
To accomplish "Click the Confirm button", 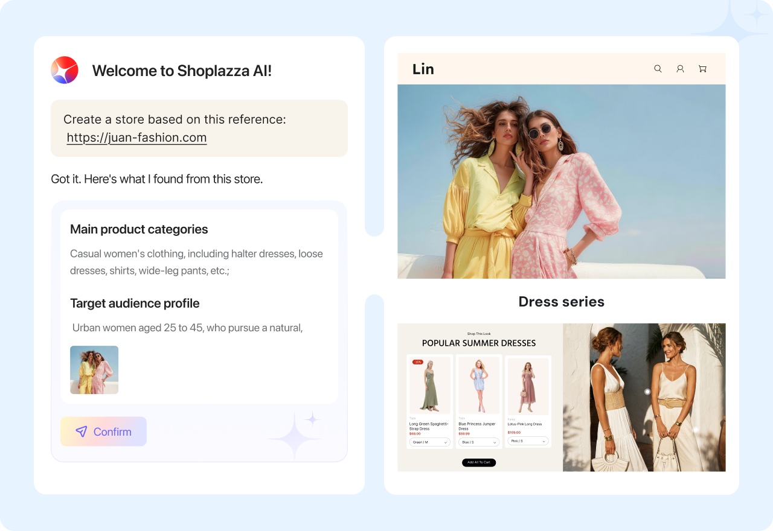I will coord(103,431).
